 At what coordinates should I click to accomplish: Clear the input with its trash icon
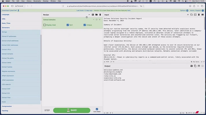199,15
